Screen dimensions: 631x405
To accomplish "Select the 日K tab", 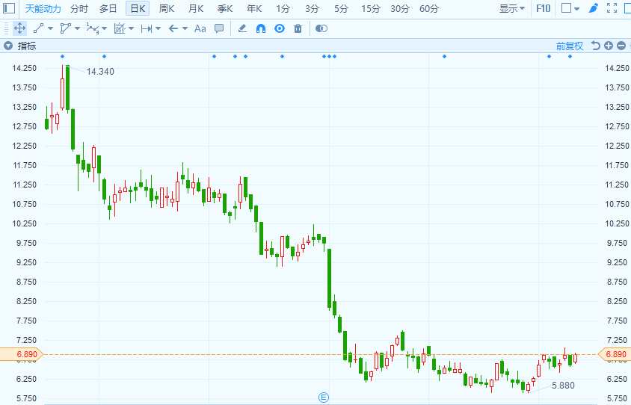I will click(x=138, y=8).
